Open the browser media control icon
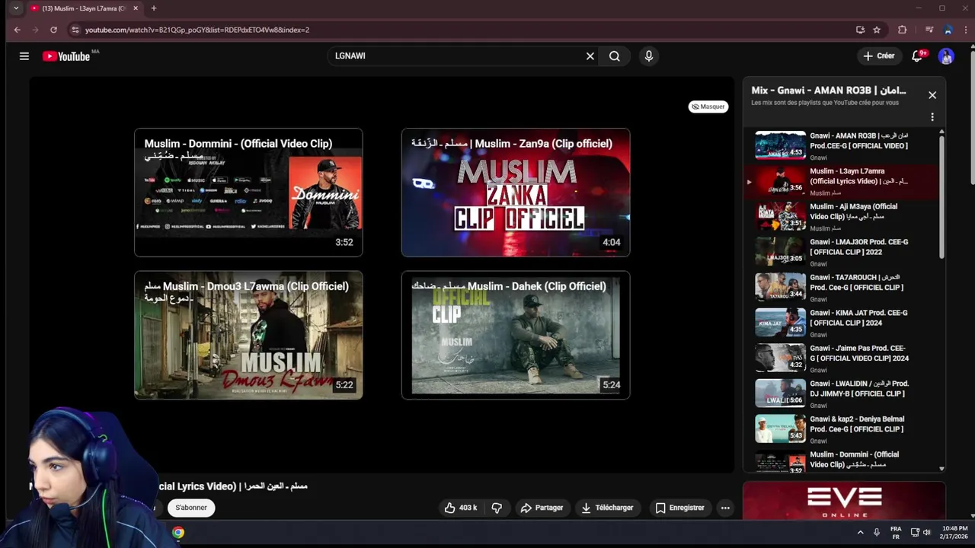Screen dimensions: 975x548 click(x=929, y=30)
